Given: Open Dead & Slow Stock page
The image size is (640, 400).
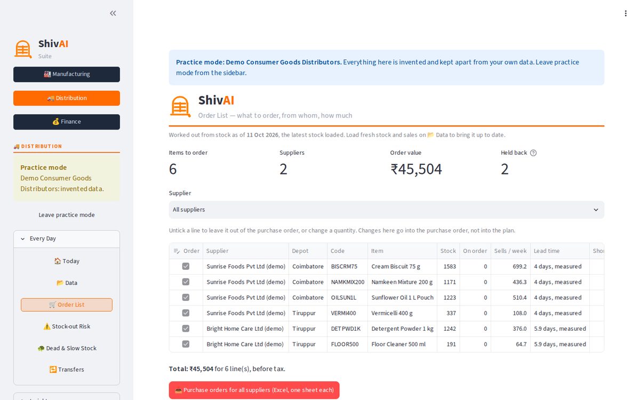Looking at the screenshot, I should click(67, 348).
